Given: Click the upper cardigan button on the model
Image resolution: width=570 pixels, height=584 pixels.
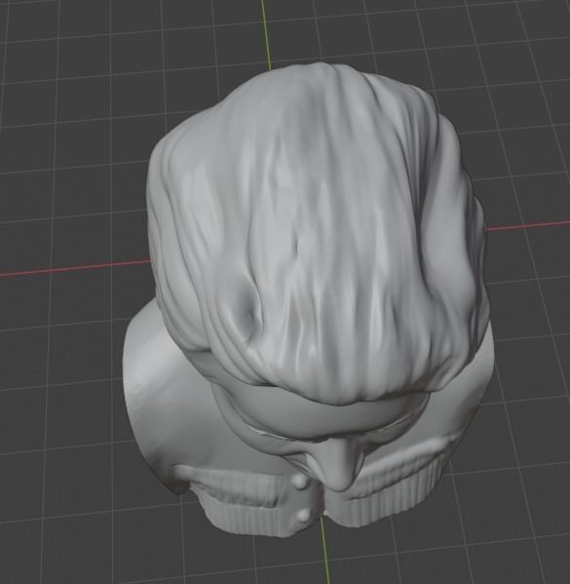Looking at the screenshot, I should (301, 482).
